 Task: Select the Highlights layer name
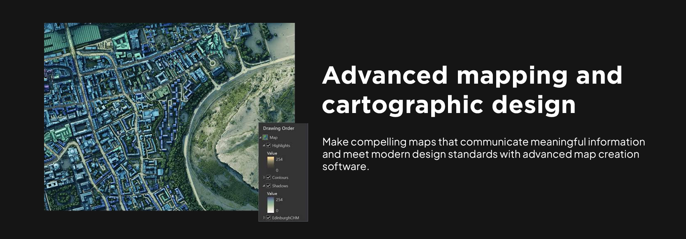tap(281, 145)
